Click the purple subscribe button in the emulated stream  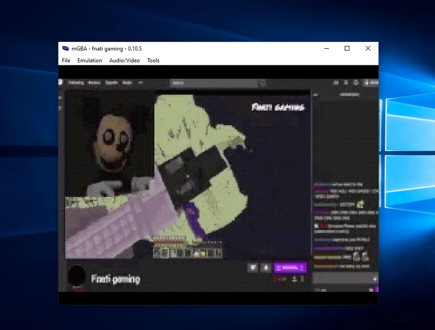click(x=290, y=268)
